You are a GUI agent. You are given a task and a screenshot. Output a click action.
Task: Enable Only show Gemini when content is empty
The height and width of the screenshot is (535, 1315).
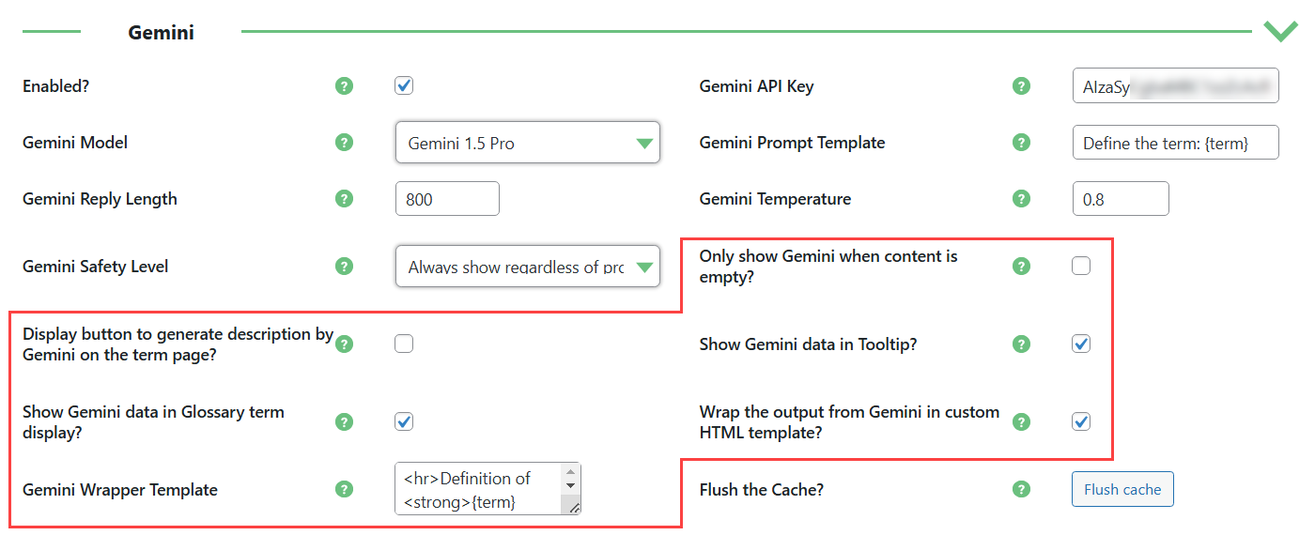pos(1081,267)
